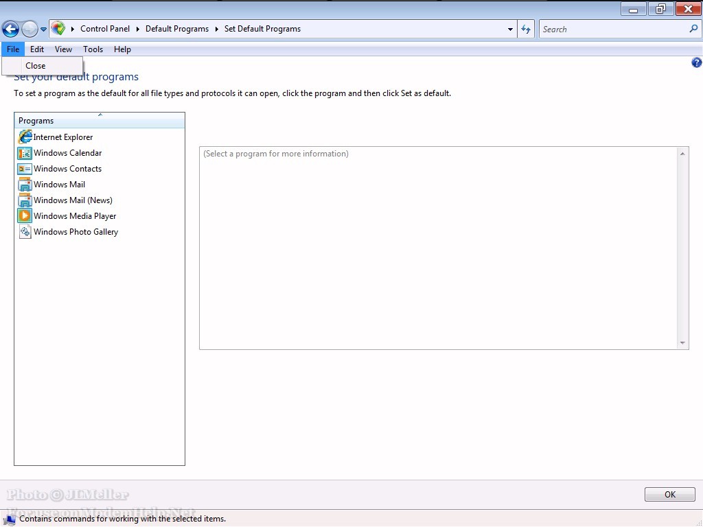703x527 pixels.
Task: Open the Tools menu
Action: [93, 49]
